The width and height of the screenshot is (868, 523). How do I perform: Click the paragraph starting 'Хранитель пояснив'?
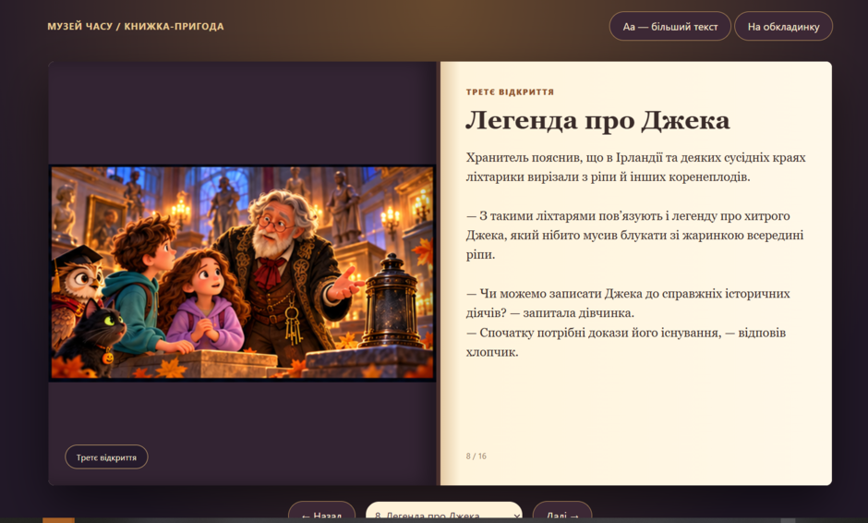point(636,166)
